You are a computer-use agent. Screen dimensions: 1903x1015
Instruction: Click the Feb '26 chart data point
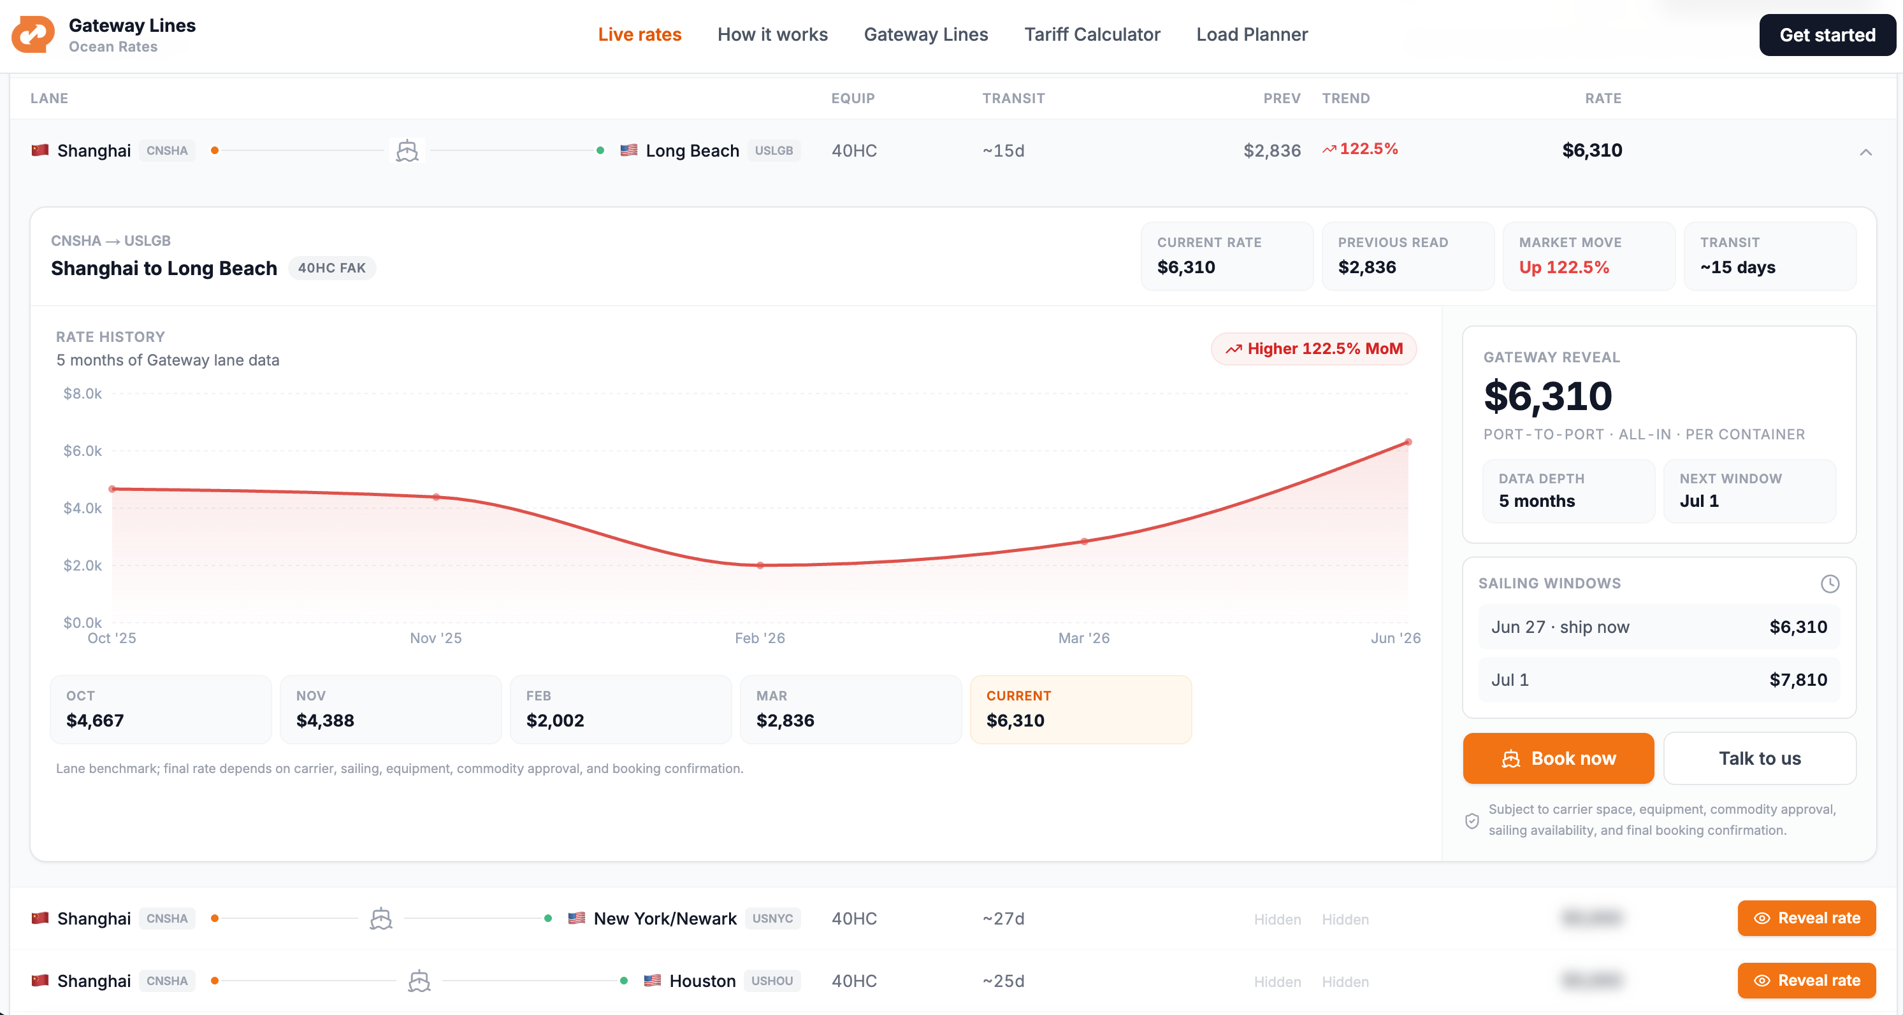pos(760,565)
